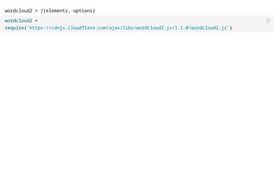Place cursor on wordcloud2 in code editor

pos(18,21)
